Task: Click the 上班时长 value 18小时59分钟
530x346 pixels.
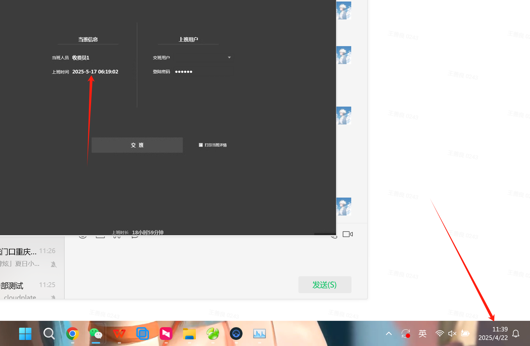Action: tap(148, 232)
